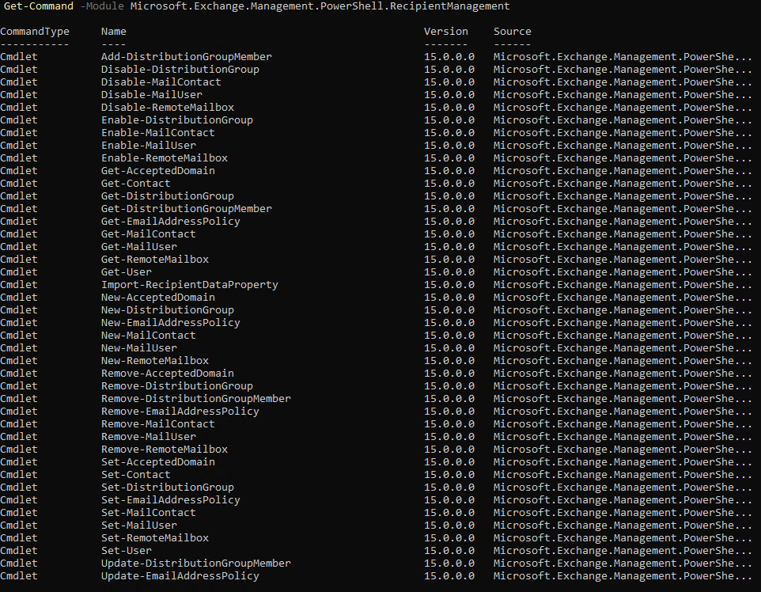Click the Source value in New-MailUser row
The height and width of the screenshot is (592, 761).
[623, 347]
